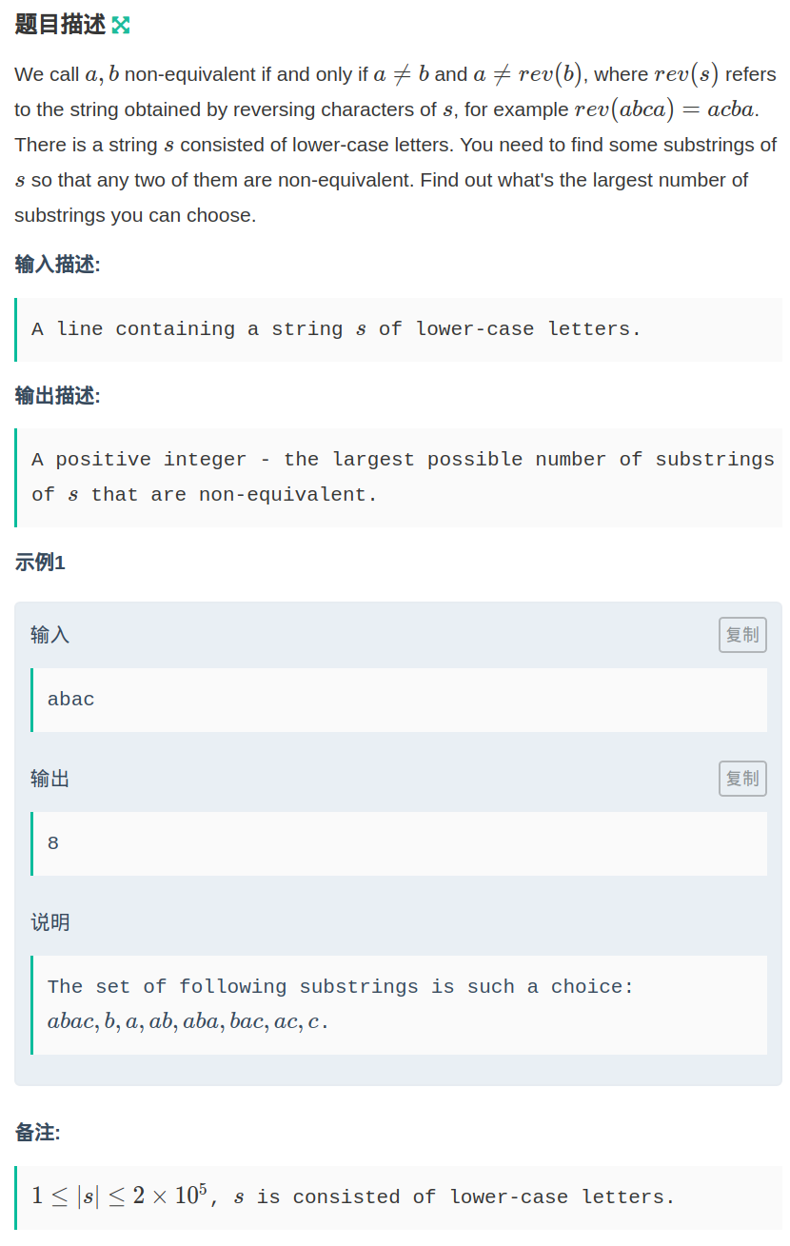Click the string length constraint in 备注
The width and height of the screenshot is (790, 1246).
tap(119, 1196)
